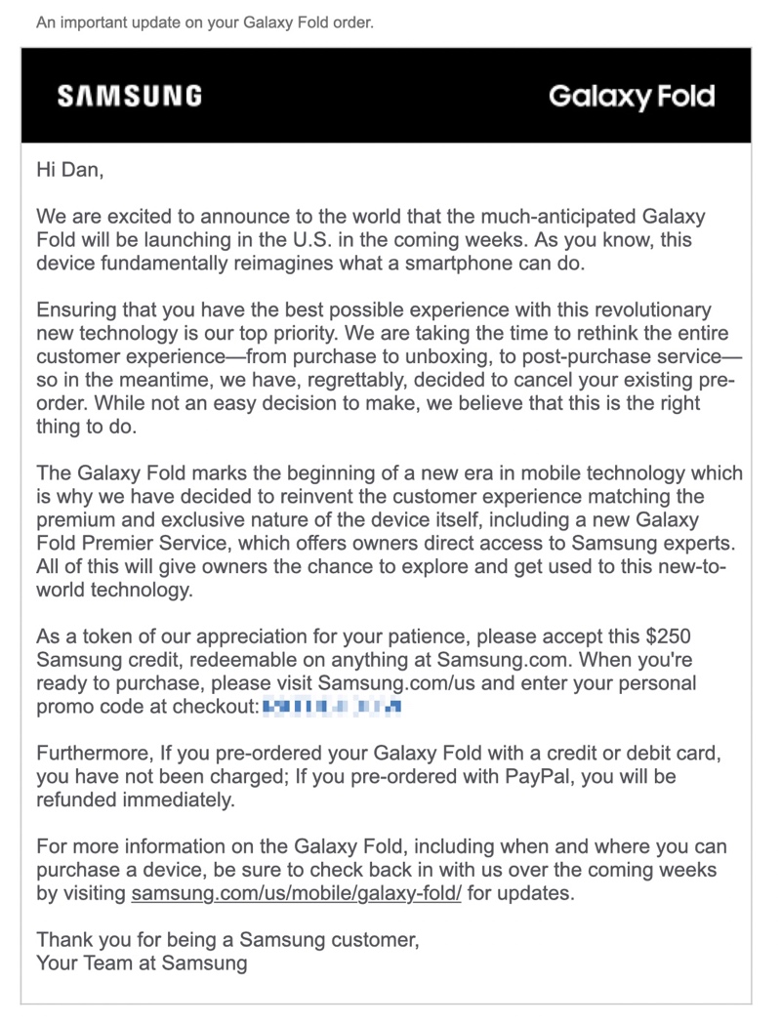Click the paragraph starting "The Galaxy Fold marks"
This screenshot has width=781, height=1024.
pyautogui.click(x=389, y=472)
